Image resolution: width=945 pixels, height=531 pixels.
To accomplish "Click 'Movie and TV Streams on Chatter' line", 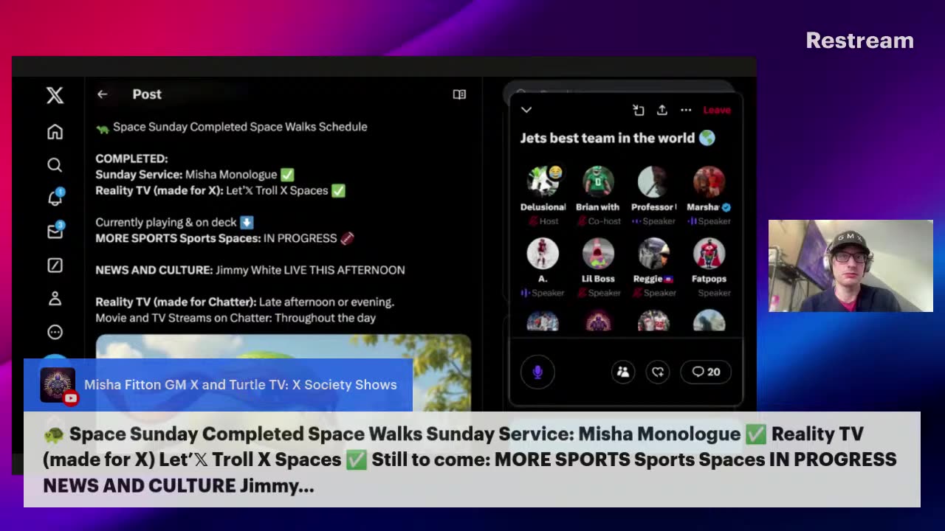I will tap(236, 318).
